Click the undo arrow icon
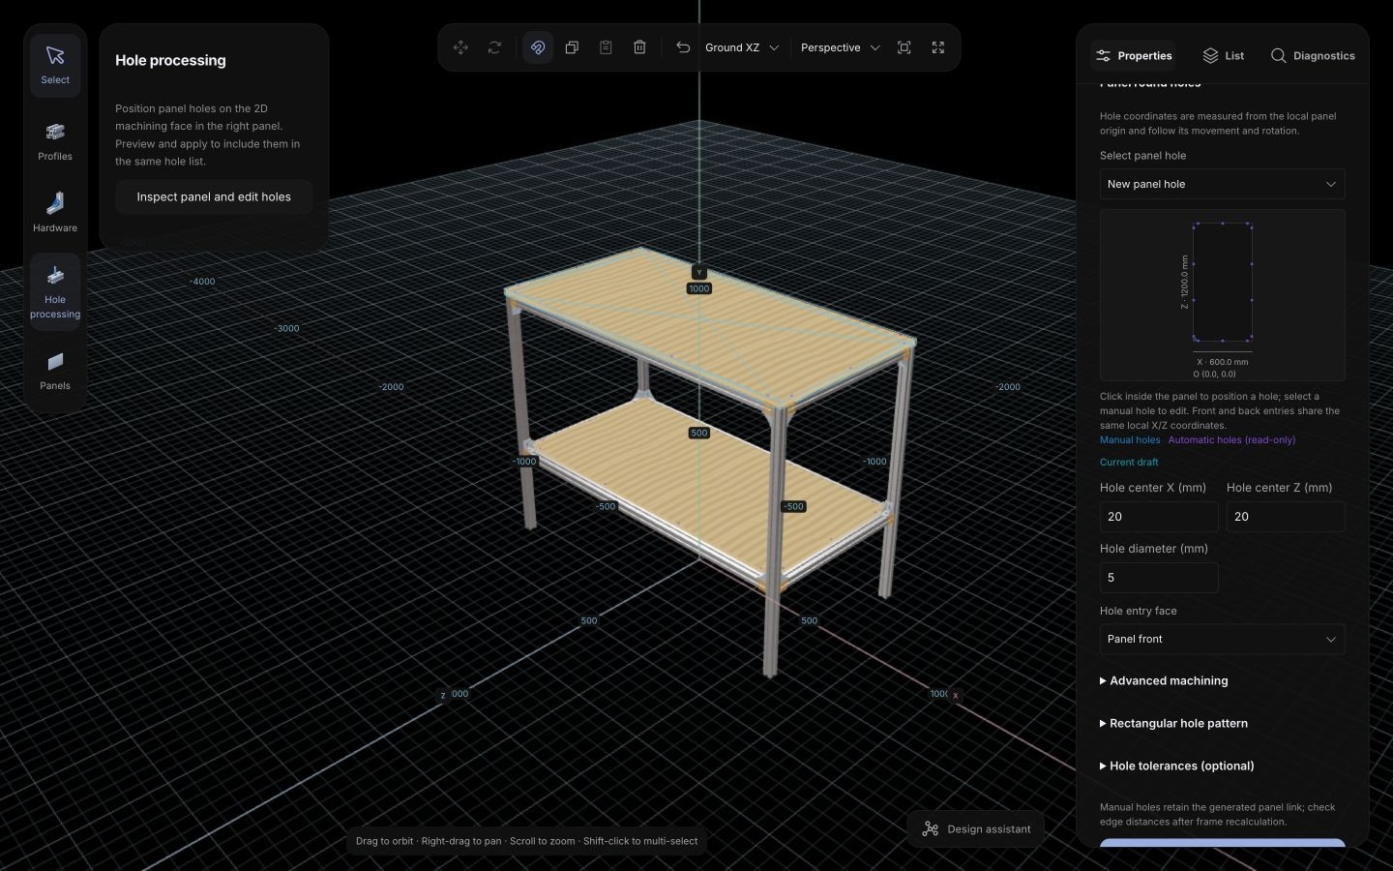The height and width of the screenshot is (871, 1393). 683,47
